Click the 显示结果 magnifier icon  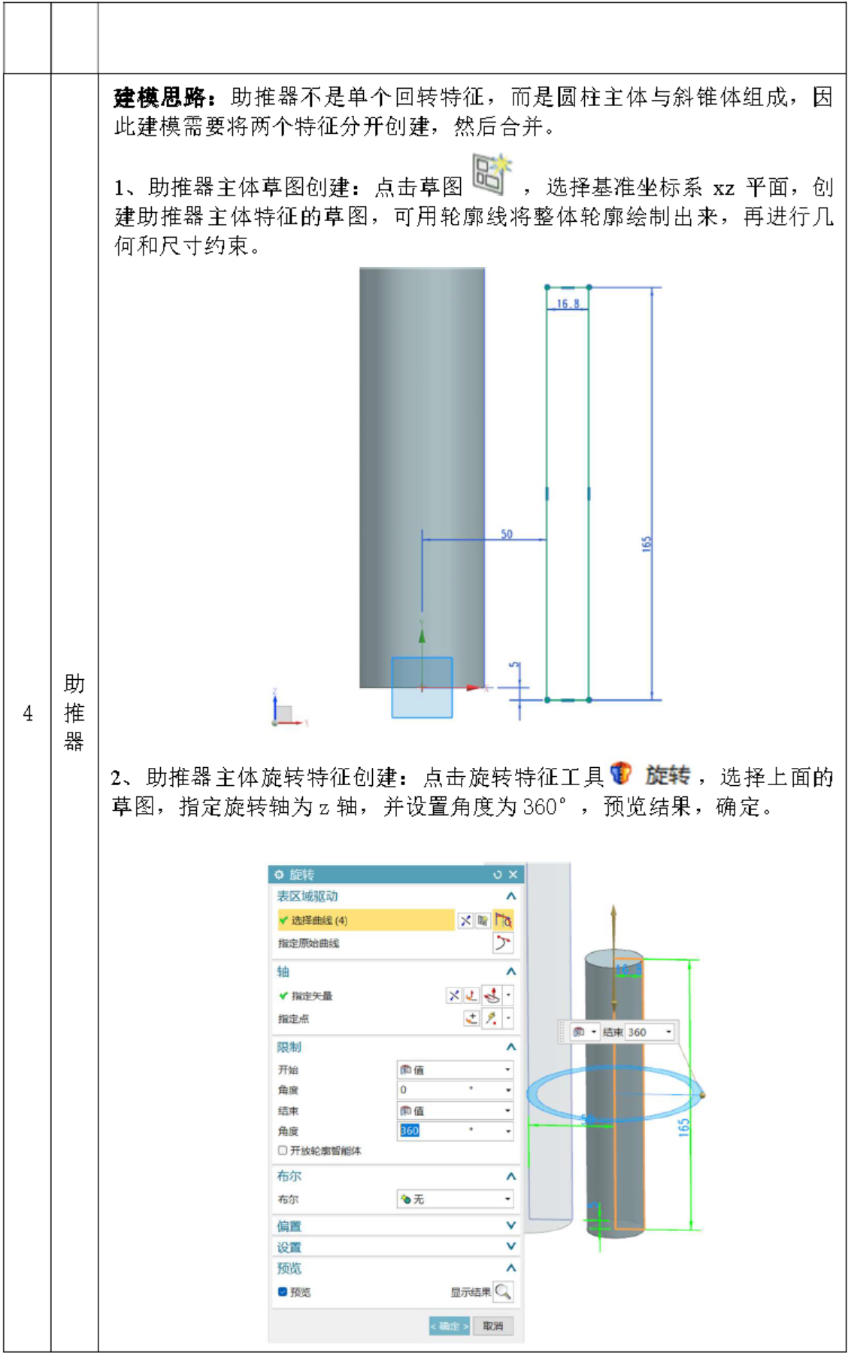tap(503, 1291)
